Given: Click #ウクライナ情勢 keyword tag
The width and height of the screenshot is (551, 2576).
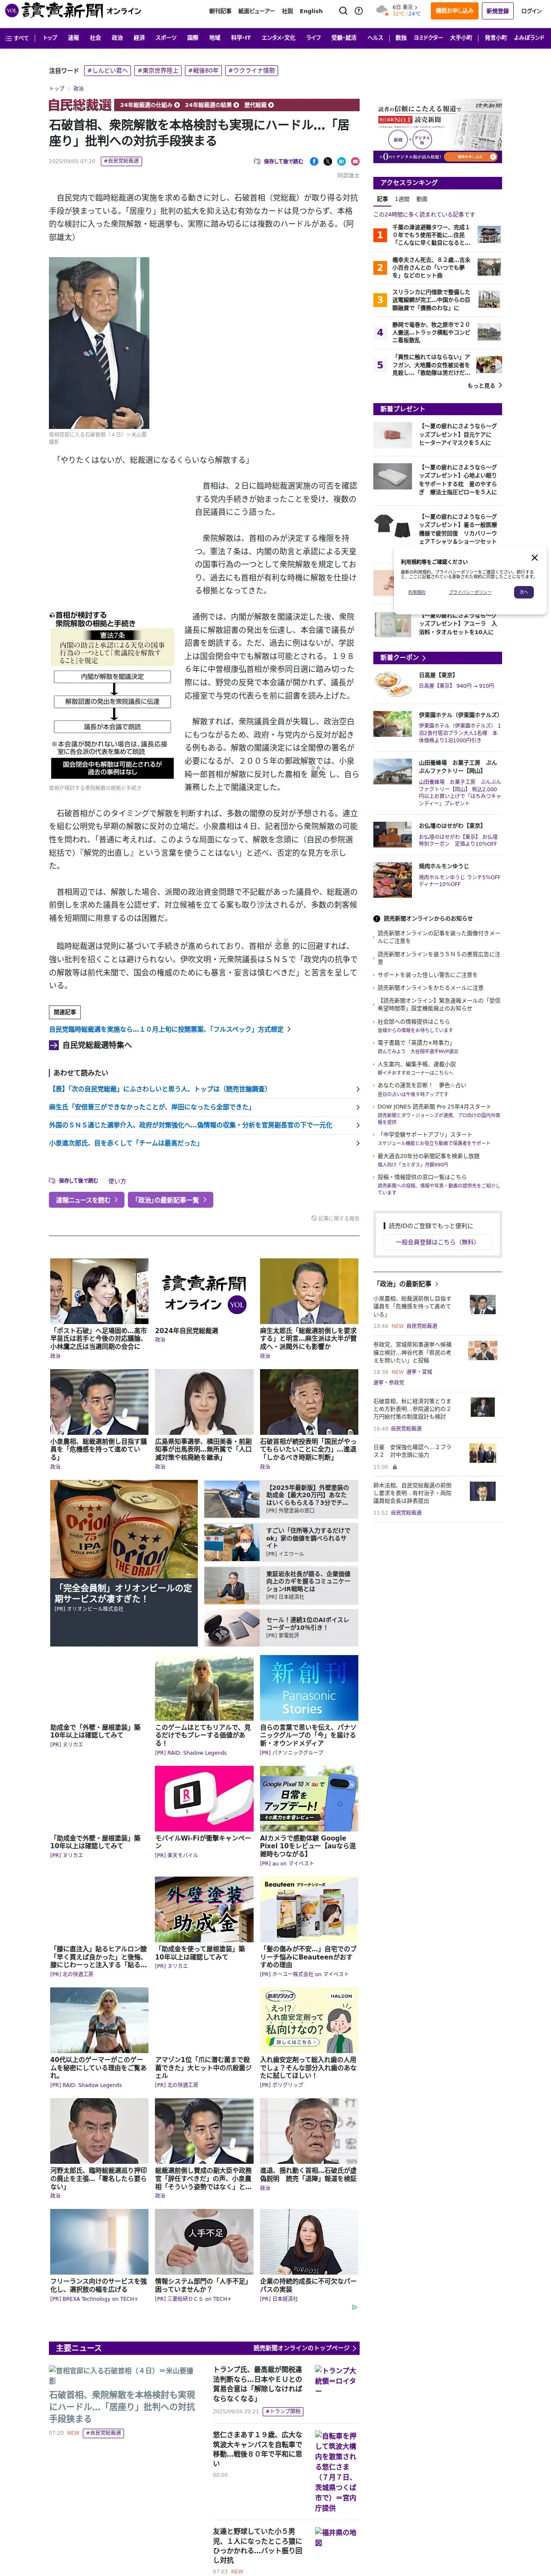Looking at the screenshot, I should tap(252, 71).
